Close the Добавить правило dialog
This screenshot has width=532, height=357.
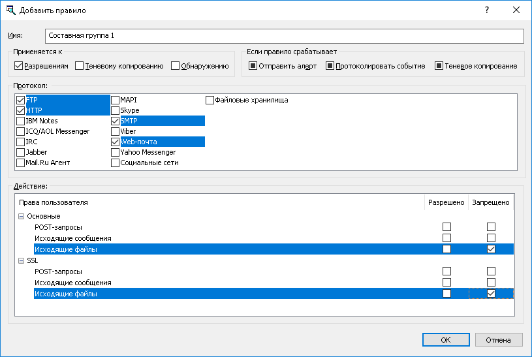click(x=516, y=10)
